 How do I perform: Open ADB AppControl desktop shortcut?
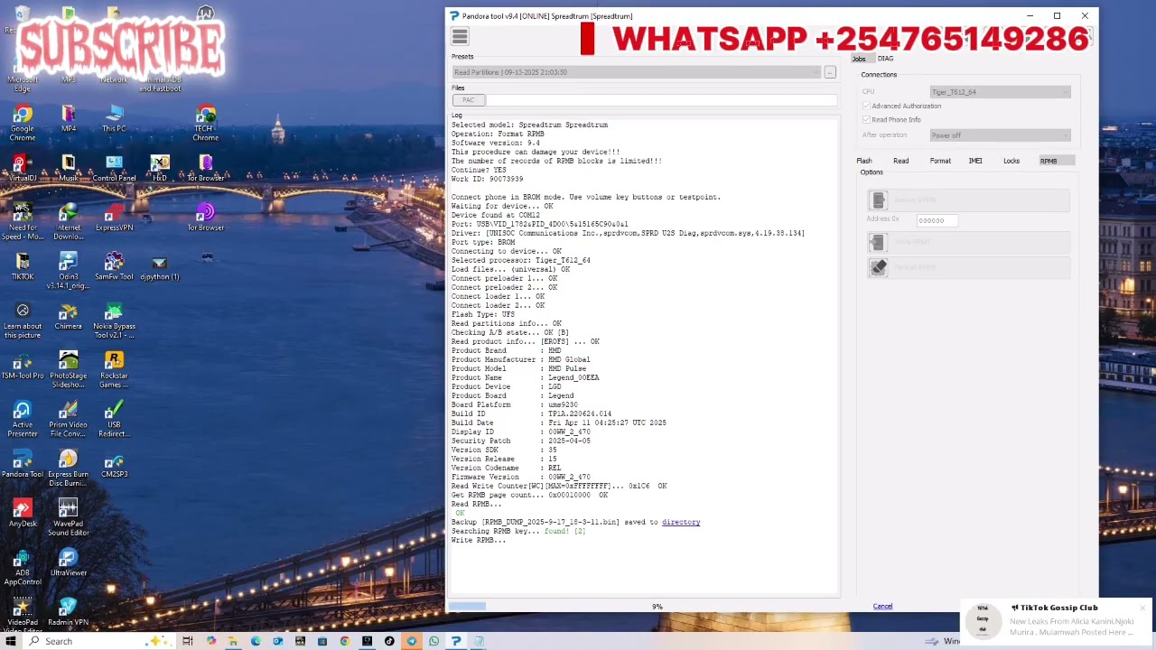click(x=23, y=568)
